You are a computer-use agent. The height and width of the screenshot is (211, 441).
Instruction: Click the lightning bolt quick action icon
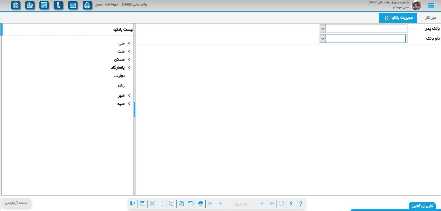coord(291,203)
